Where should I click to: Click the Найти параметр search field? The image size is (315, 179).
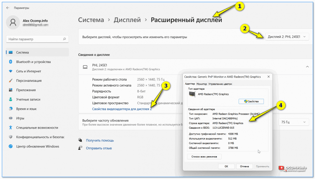(x=37, y=39)
